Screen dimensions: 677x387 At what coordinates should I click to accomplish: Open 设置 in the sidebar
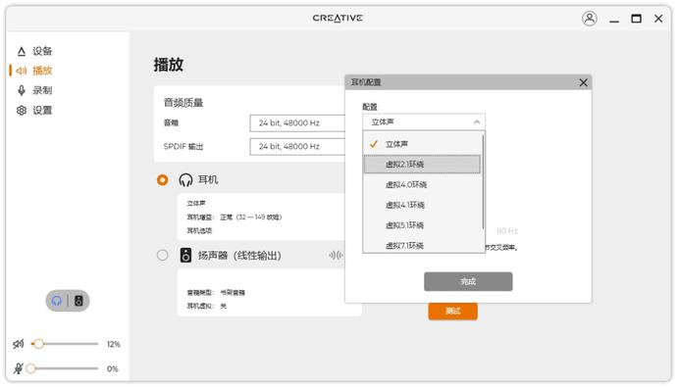(42, 111)
